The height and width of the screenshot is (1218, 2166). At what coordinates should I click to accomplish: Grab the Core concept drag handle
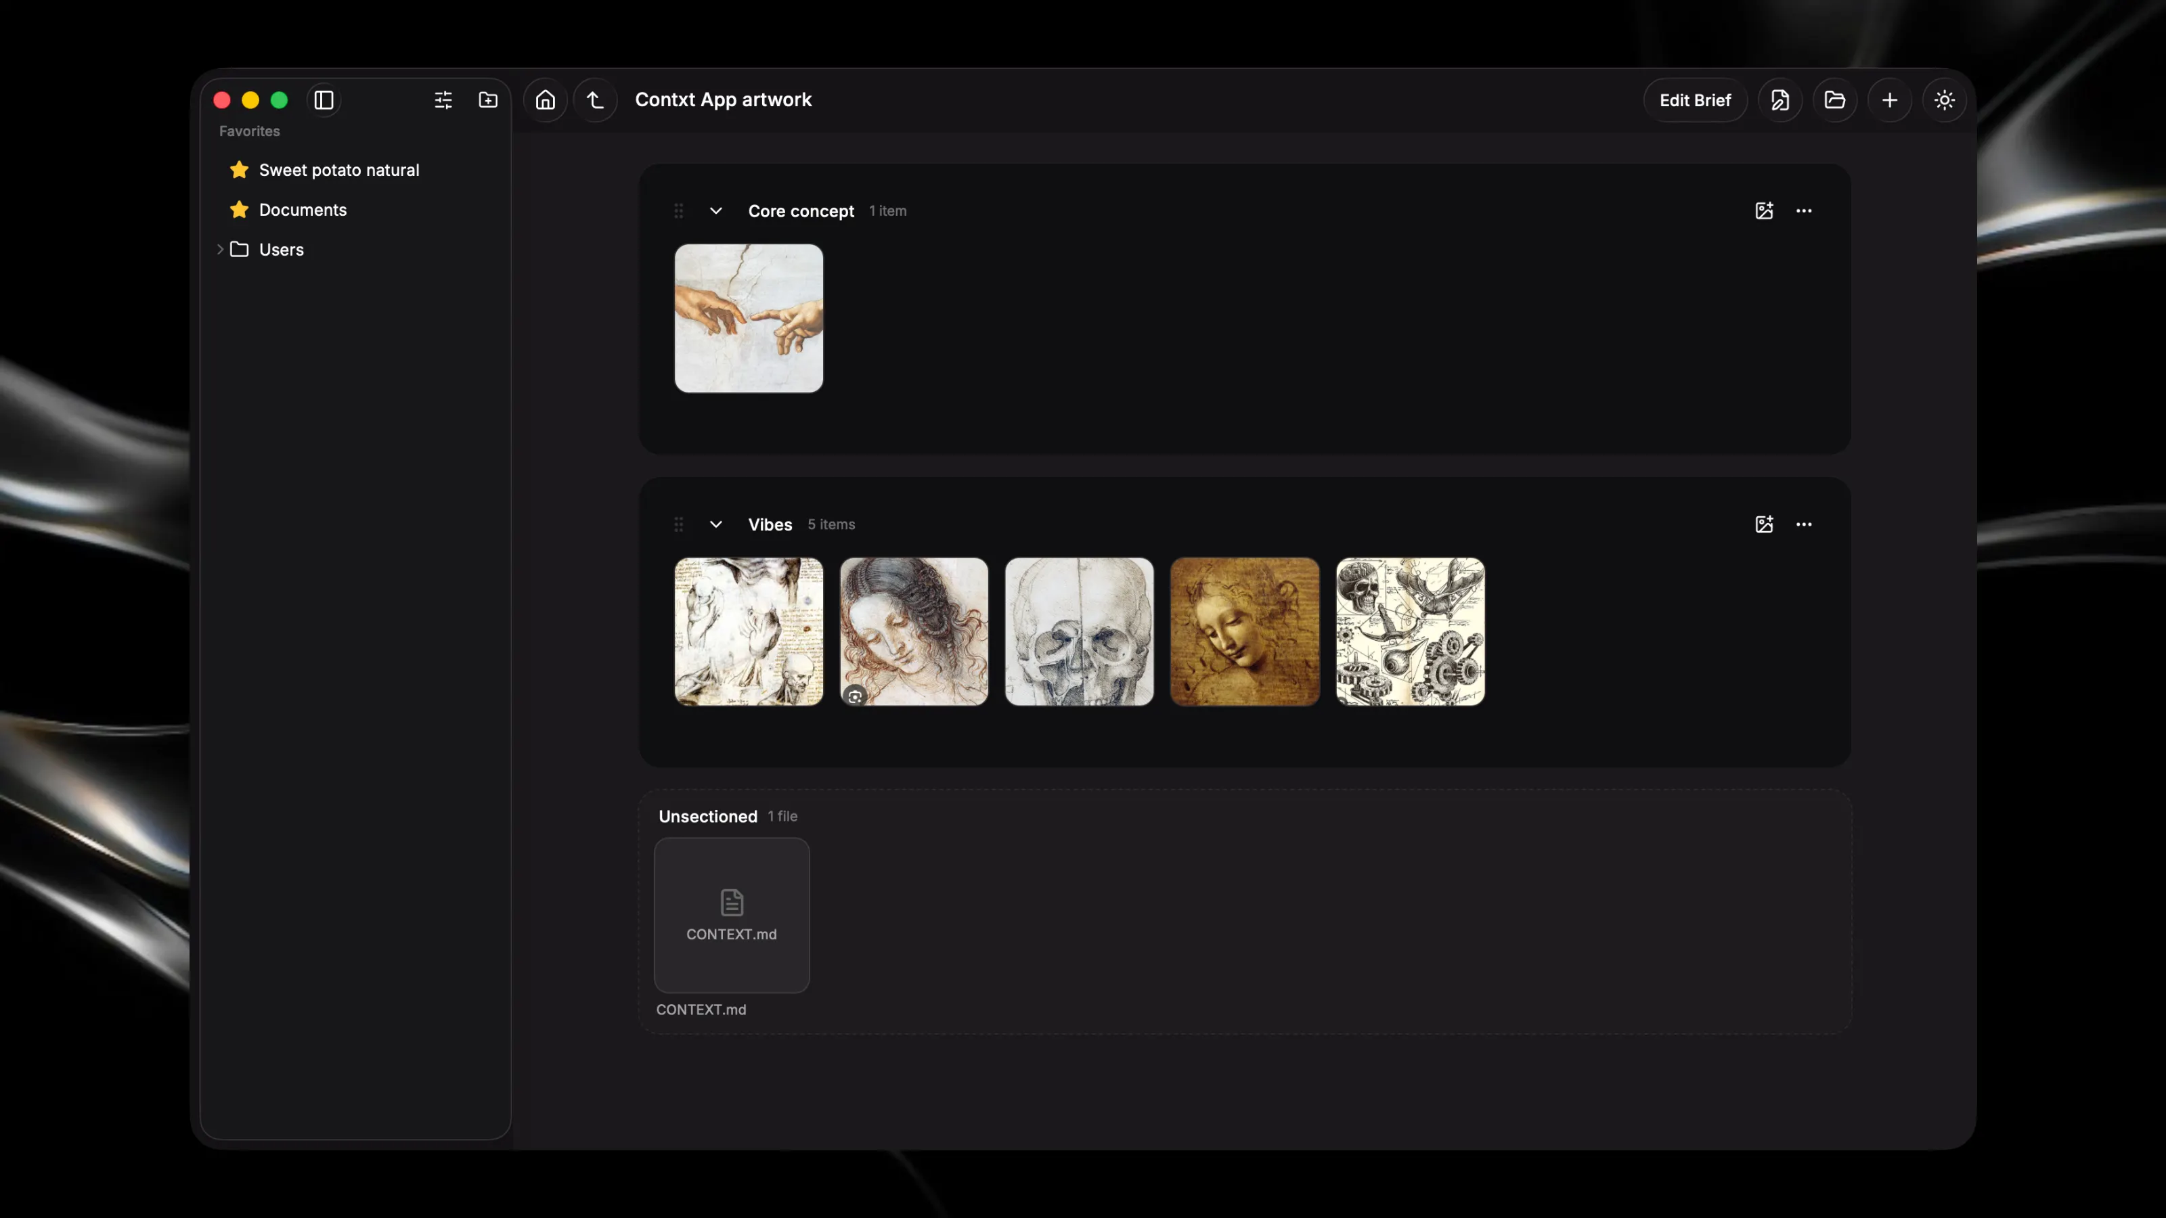click(678, 211)
